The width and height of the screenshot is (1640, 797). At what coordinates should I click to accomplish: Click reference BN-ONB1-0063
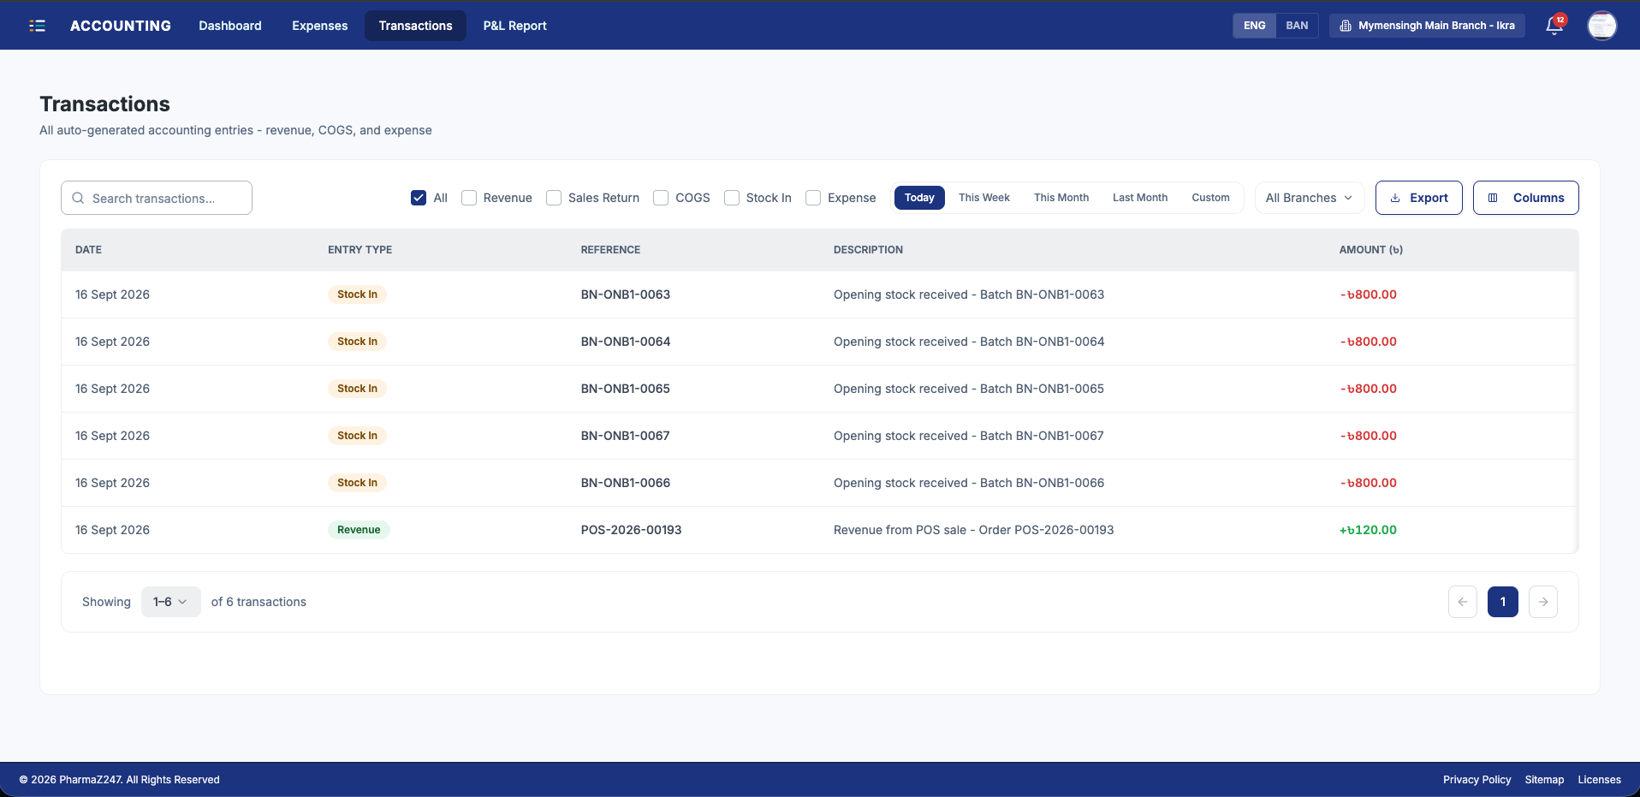click(x=626, y=294)
